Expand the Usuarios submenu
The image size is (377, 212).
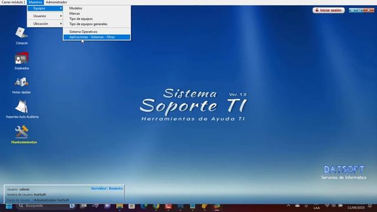(45, 16)
